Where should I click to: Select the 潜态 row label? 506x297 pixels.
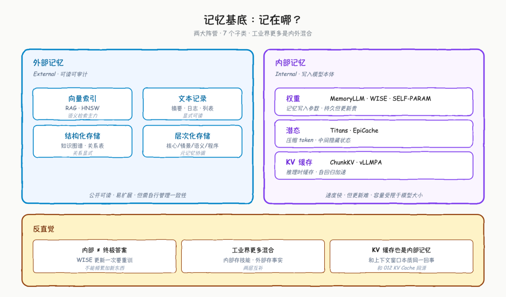point(293,130)
